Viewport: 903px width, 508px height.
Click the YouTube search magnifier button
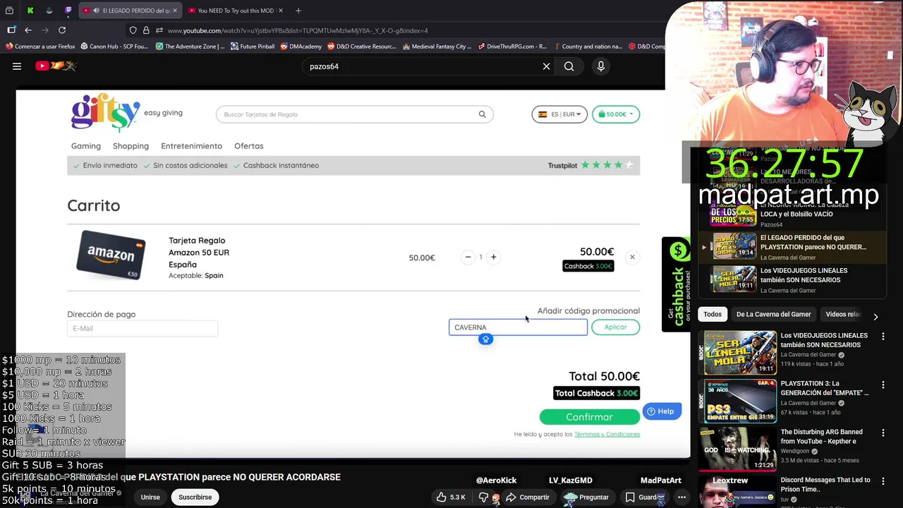(569, 66)
